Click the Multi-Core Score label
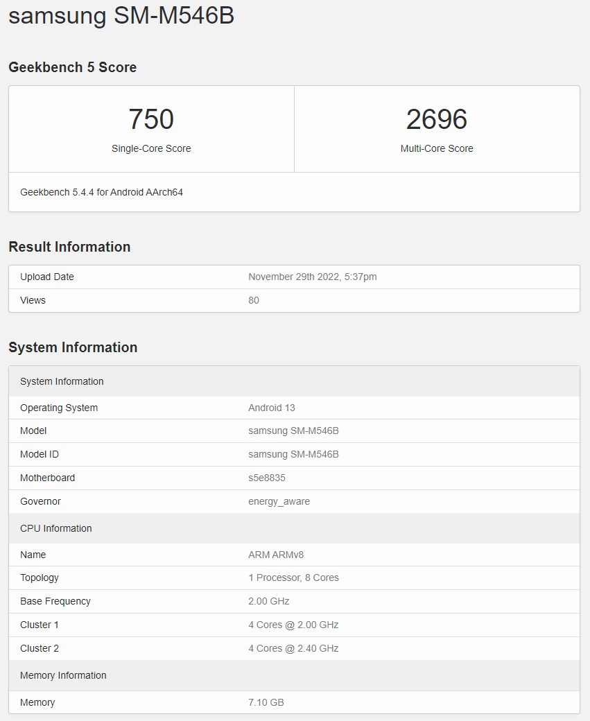This screenshot has width=590, height=721. coord(437,148)
